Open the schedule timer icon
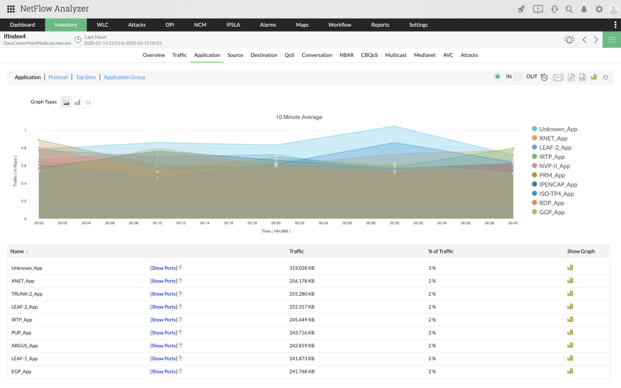The image size is (621, 388). (x=545, y=77)
